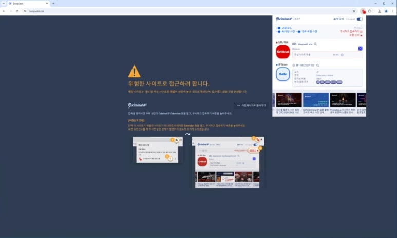This screenshot has height=238, width=397.
Task: Click the circle icon before the IP address
Action: click(294, 66)
